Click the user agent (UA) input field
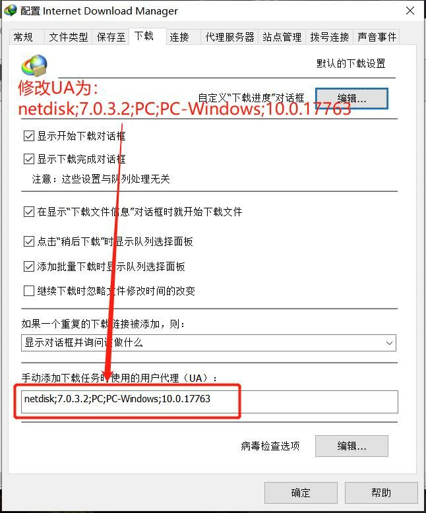Screen dimensions: 426x513 pos(210,402)
